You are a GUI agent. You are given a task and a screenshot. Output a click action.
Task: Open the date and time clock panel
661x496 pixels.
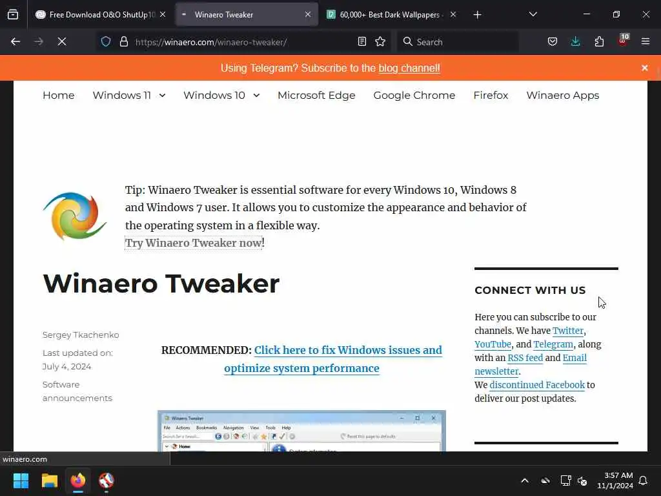615,480
